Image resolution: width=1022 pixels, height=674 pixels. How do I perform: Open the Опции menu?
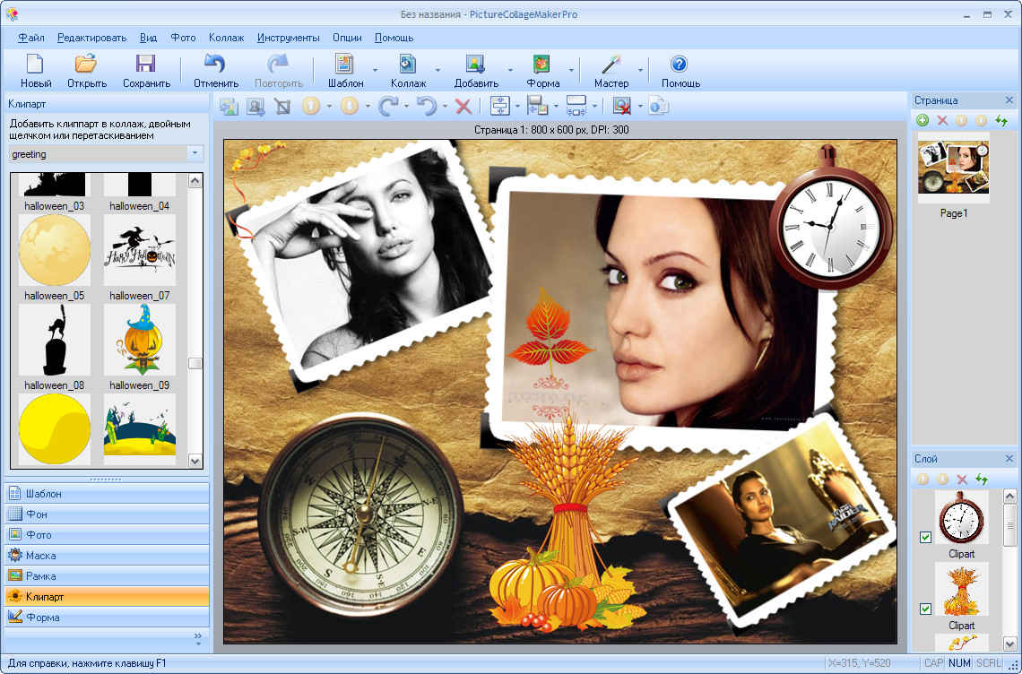pyautogui.click(x=346, y=38)
